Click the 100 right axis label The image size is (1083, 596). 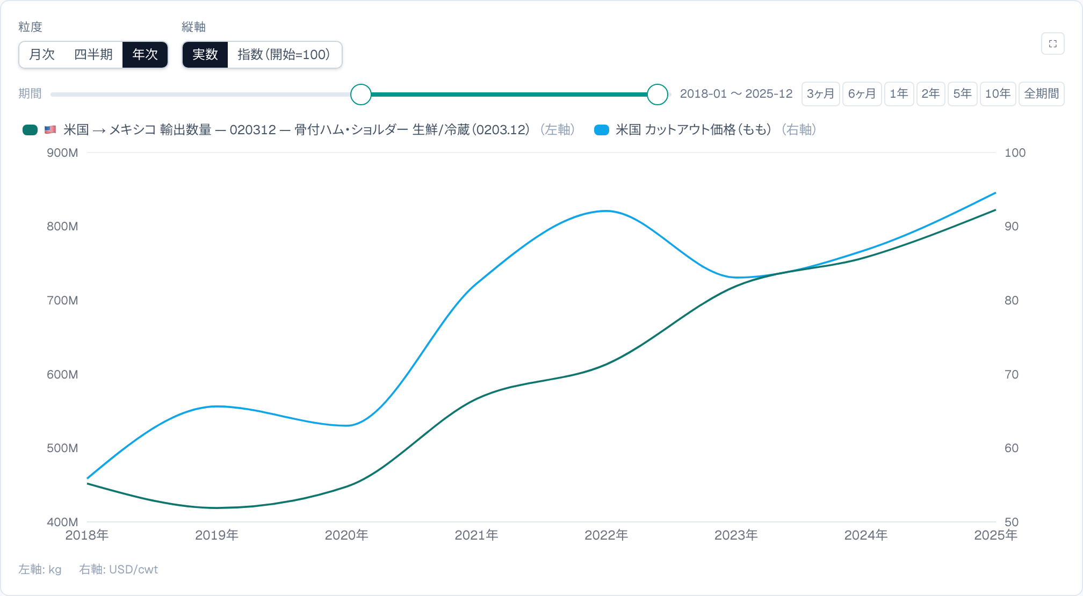pyautogui.click(x=1015, y=153)
